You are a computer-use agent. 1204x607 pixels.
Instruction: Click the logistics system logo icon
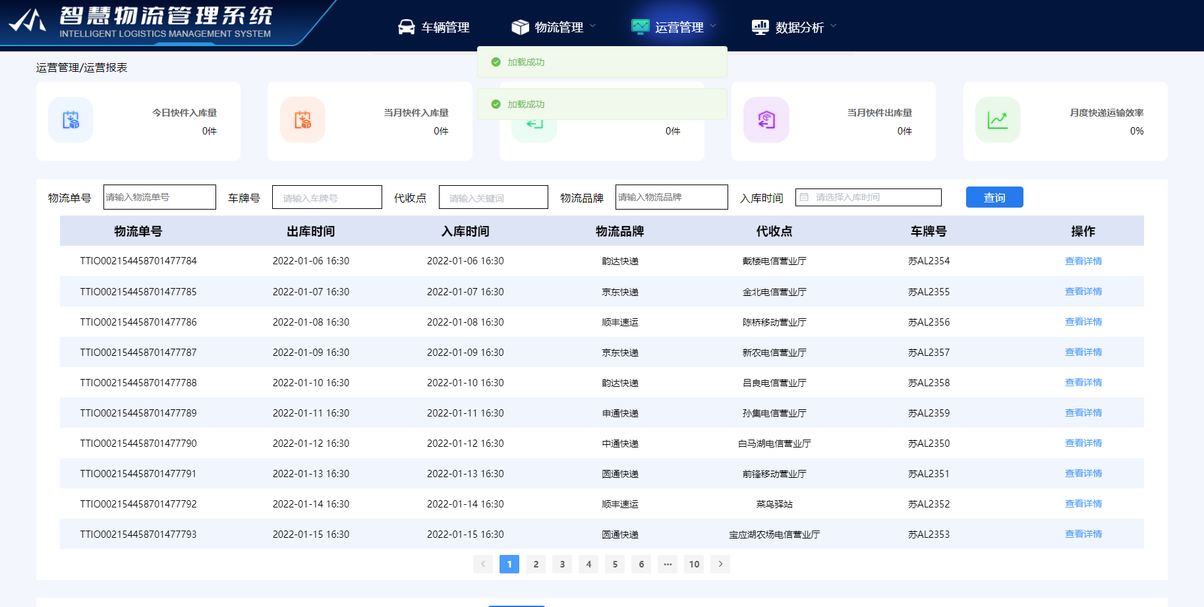point(26,20)
